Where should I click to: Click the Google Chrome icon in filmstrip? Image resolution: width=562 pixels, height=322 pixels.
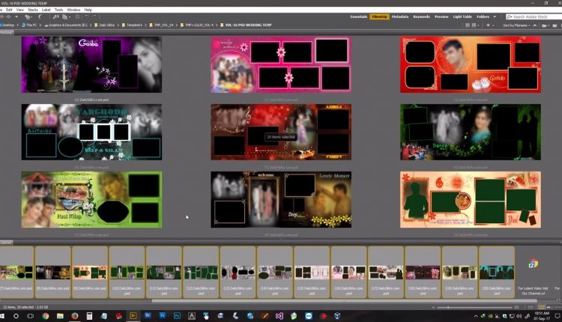533,264
